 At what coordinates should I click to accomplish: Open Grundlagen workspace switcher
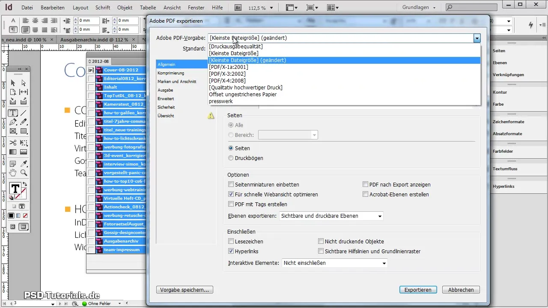[419, 7]
